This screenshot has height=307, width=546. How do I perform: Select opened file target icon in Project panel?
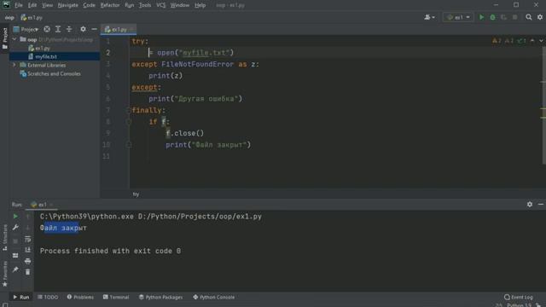click(47, 29)
